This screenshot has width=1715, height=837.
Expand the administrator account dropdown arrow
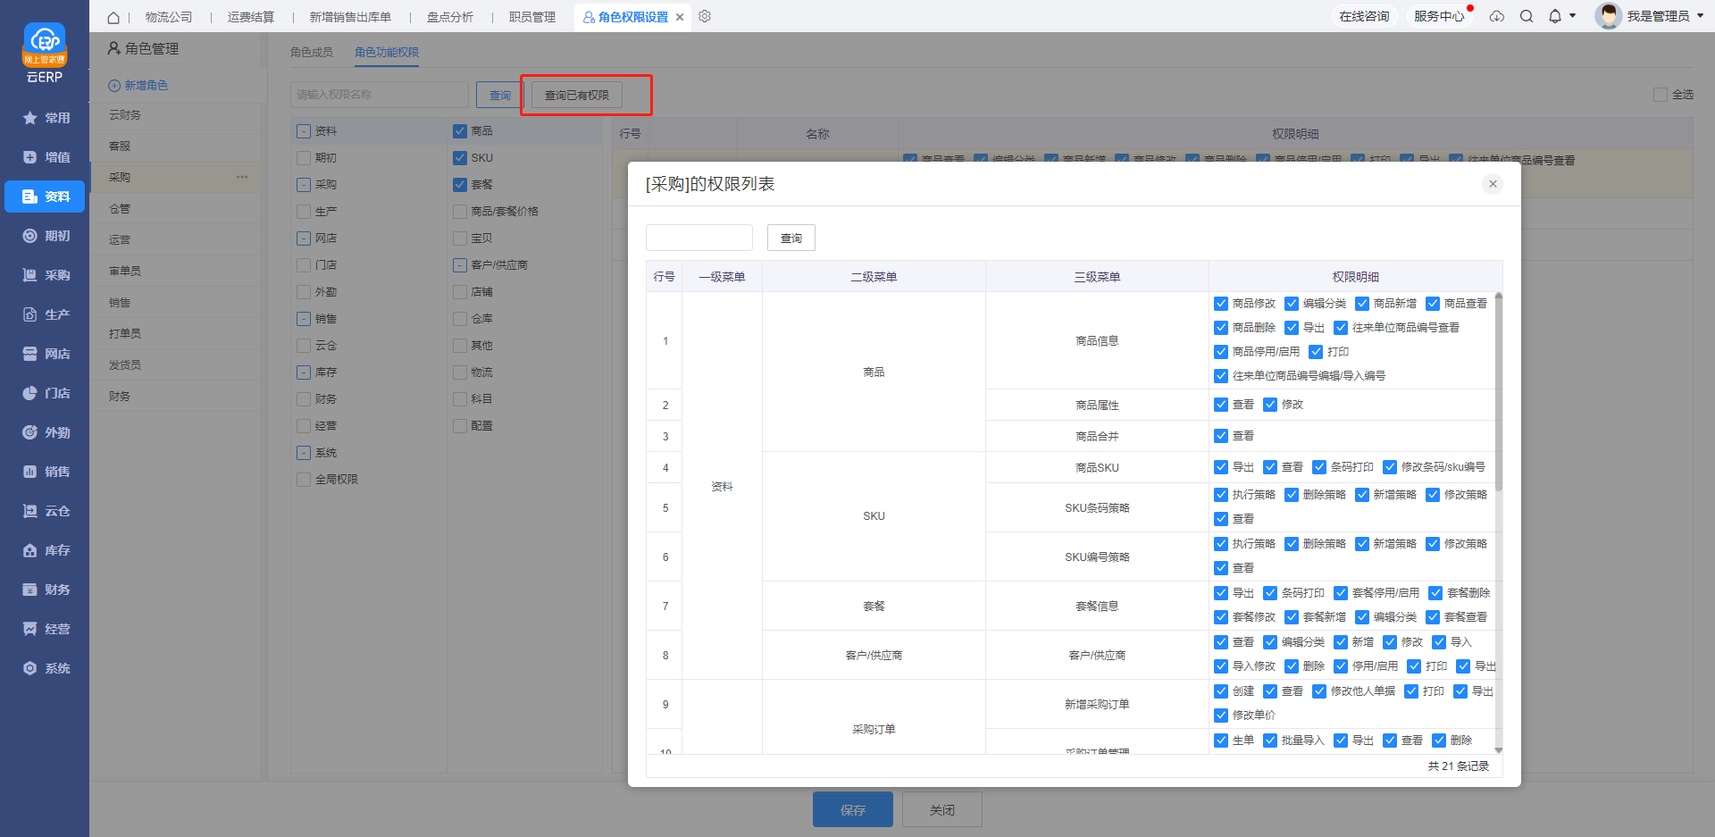1700,16
